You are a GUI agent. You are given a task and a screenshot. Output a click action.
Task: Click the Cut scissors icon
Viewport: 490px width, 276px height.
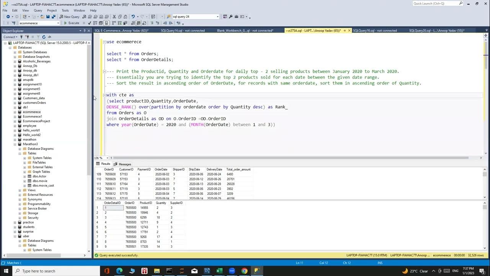click(114, 17)
